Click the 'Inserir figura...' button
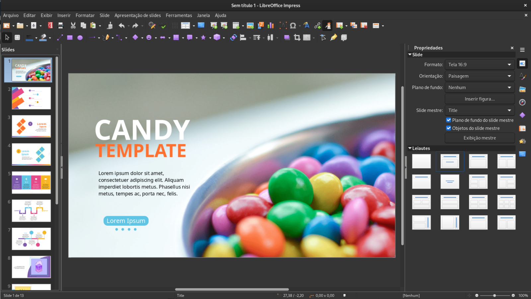 click(479, 99)
